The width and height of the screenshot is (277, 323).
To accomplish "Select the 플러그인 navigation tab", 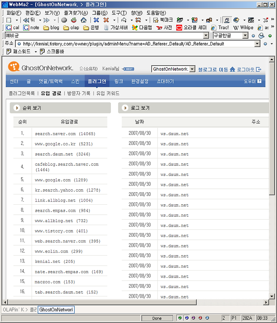I will [97, 81].
